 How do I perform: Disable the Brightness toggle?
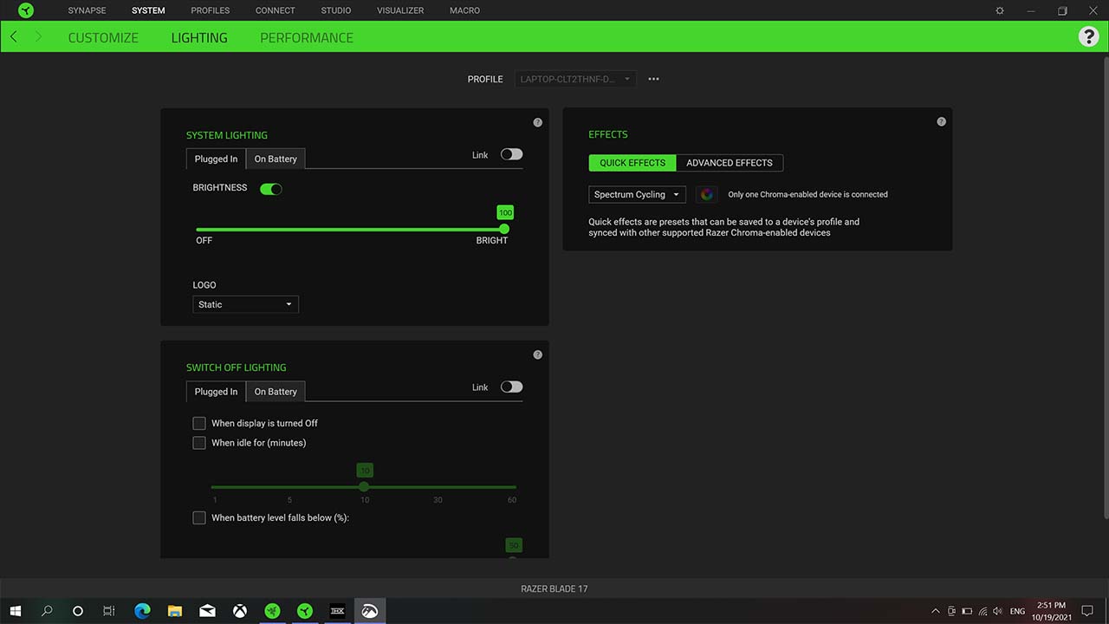coord(271,188)
